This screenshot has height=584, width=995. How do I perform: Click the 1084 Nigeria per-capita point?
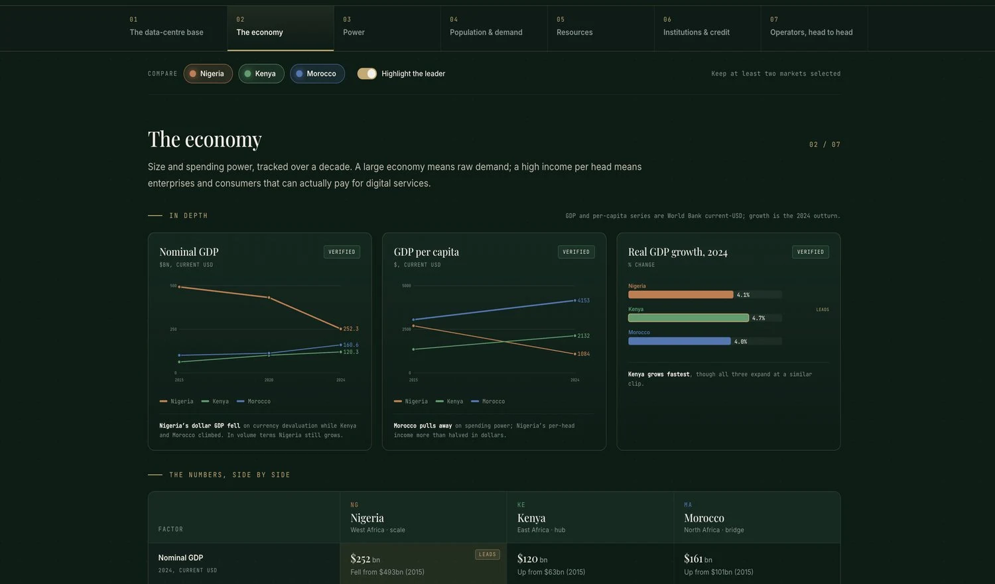[x=575, y=354]
